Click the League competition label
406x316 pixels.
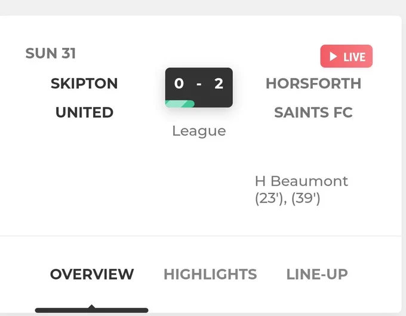click(199, 131)
